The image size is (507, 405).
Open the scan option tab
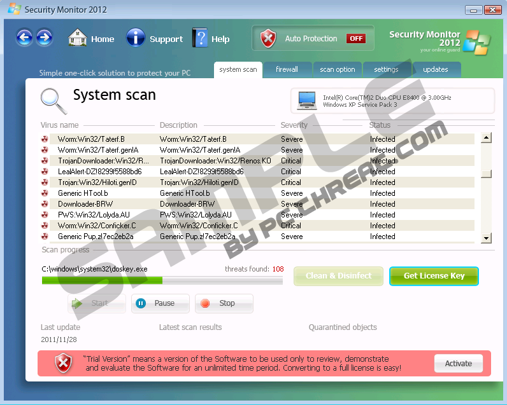coord(337,70)
